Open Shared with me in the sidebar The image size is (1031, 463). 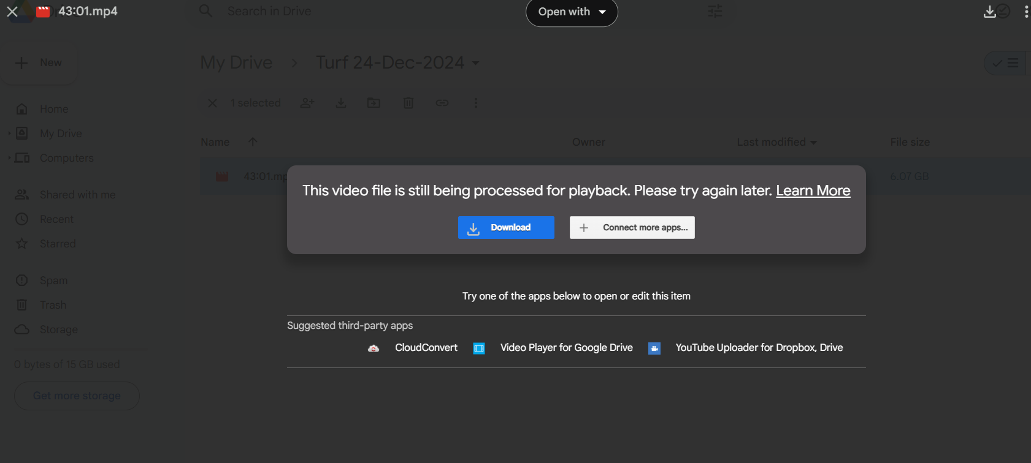[x=77, y=195]
